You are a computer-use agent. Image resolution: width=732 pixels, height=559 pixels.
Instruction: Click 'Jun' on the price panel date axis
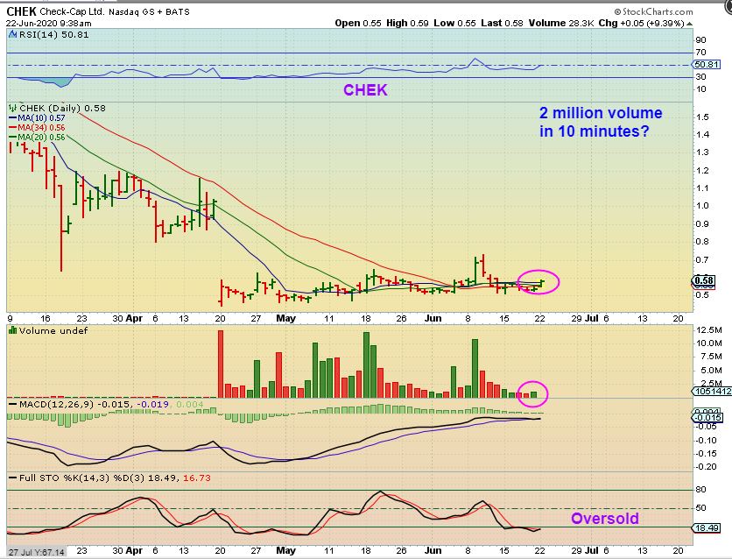pos(433,318)
